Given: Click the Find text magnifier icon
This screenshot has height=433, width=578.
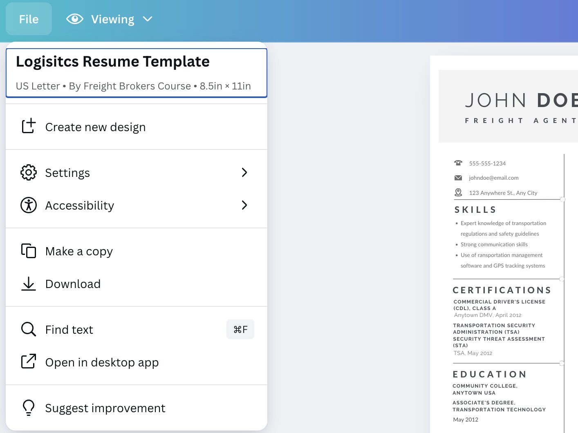Looking at the screenshot, I should [29, 329].
